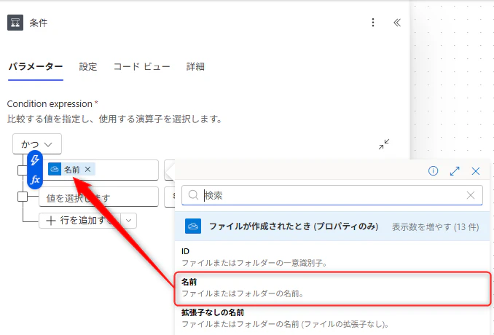
Task: Open the fx expression editor
Action: tap(35, 179)
